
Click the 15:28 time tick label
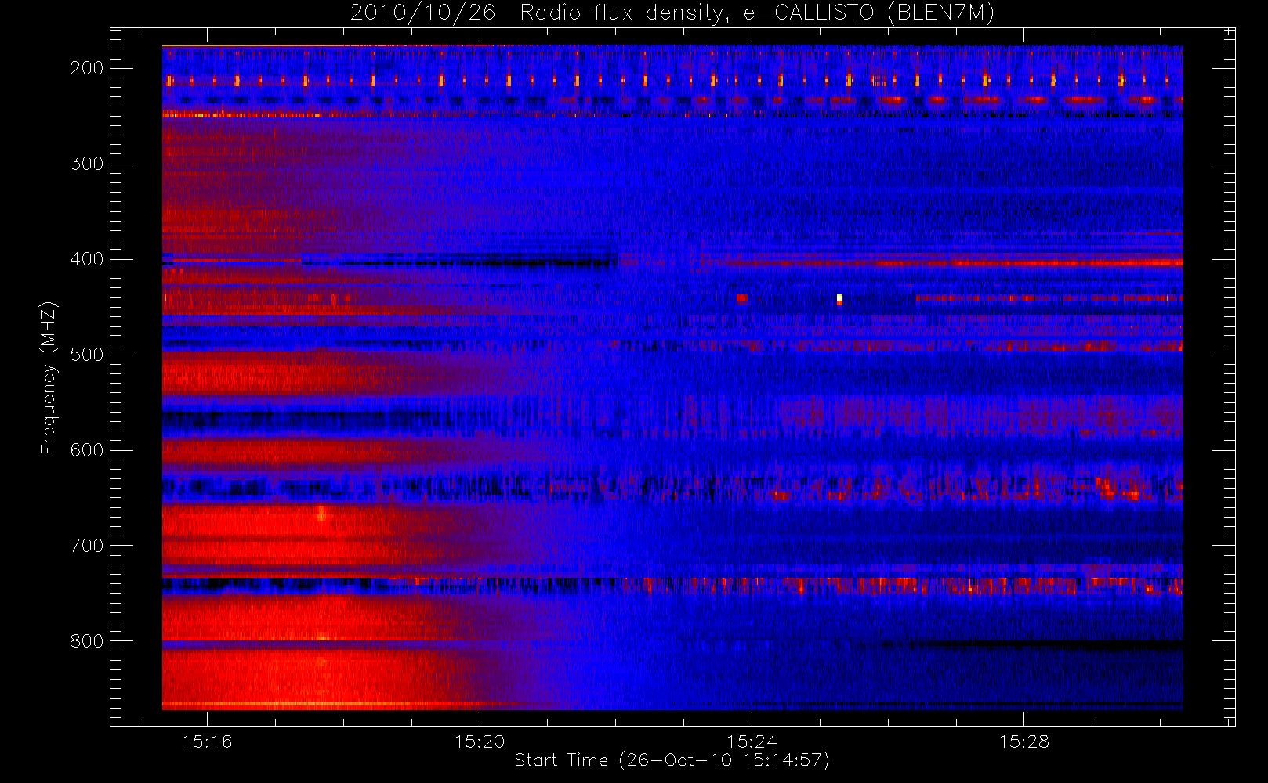tap(1023, 742)
